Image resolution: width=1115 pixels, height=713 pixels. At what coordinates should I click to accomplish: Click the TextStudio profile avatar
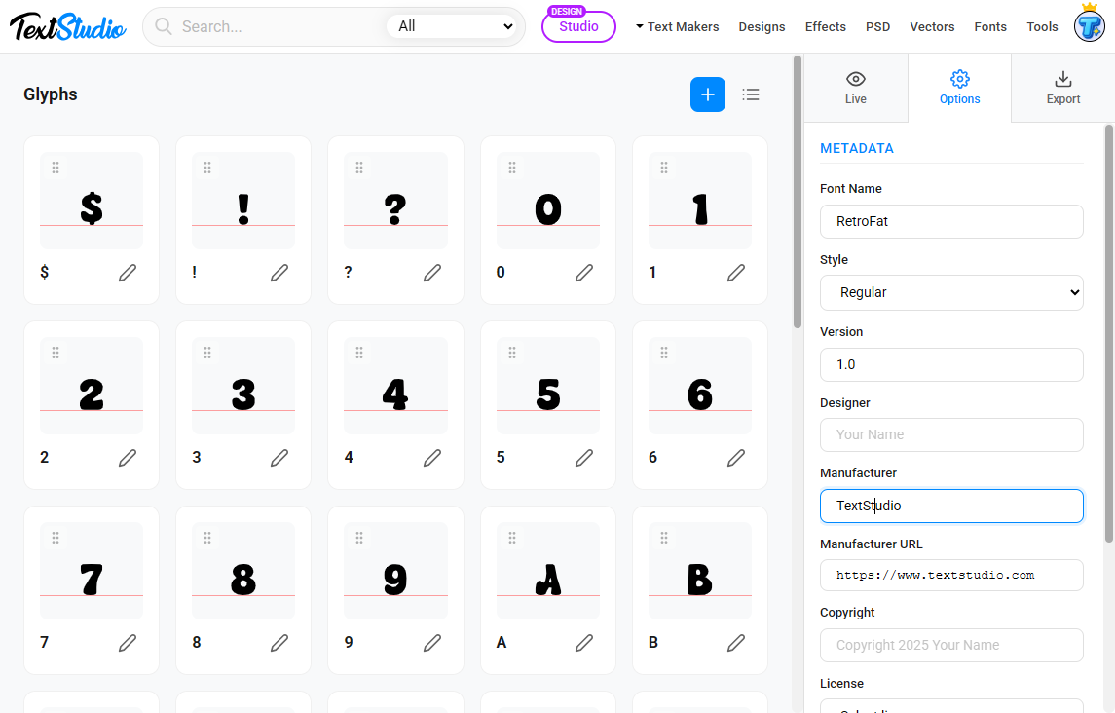pyautogui.click(x=1089, y=26)
